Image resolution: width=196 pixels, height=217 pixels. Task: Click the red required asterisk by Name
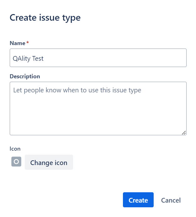[28, 42]
